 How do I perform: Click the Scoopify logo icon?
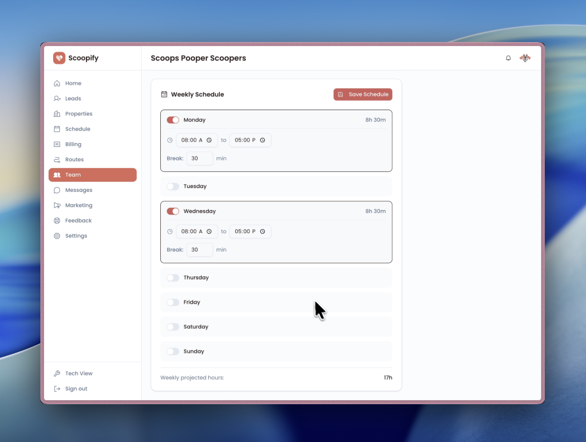59,58
